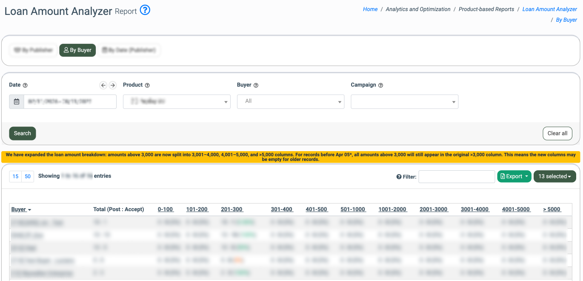Click the Product help icon
The image size is (583, 281).
(147, 85)
